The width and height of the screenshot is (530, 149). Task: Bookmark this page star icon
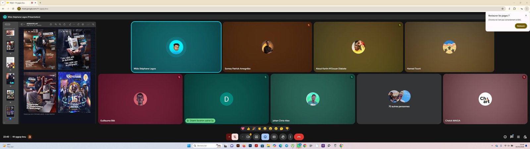pos(503,9)
